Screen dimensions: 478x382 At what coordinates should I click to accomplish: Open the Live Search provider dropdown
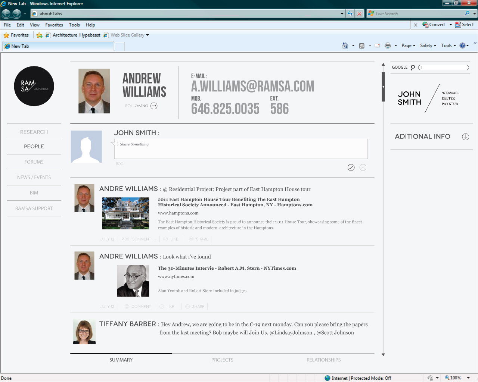475,14
